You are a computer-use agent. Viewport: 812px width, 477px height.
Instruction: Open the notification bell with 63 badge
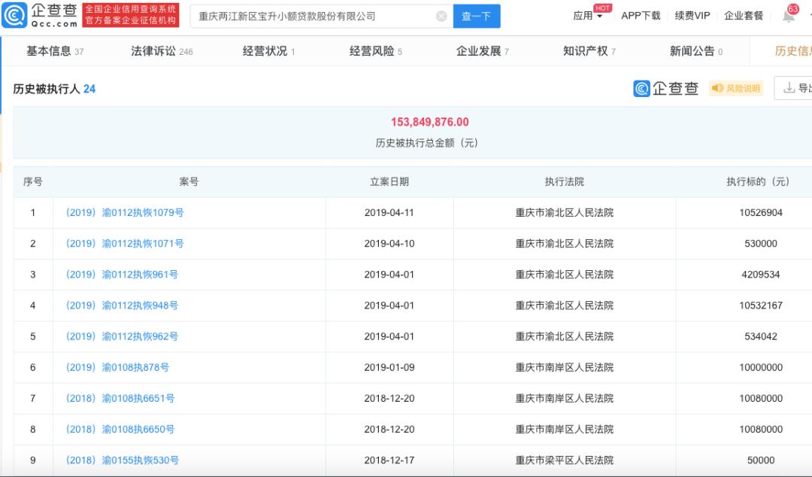pos(788,15)
